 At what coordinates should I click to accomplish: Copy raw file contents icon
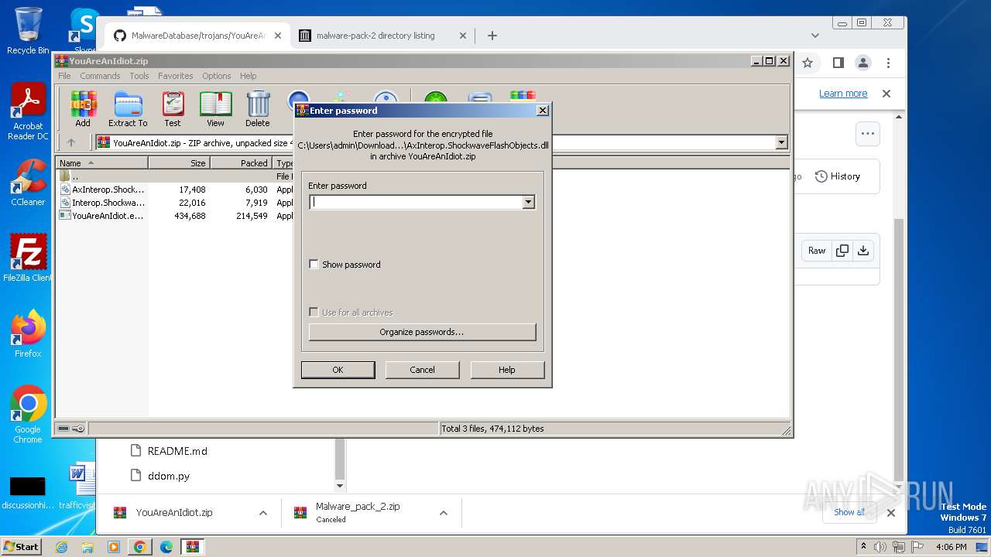[x=842, y=251]
